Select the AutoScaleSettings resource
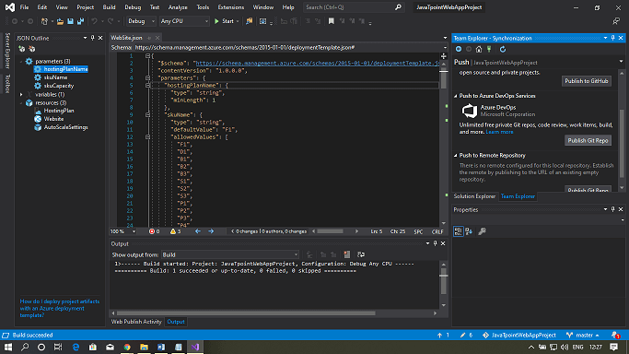 coord(65,127)
